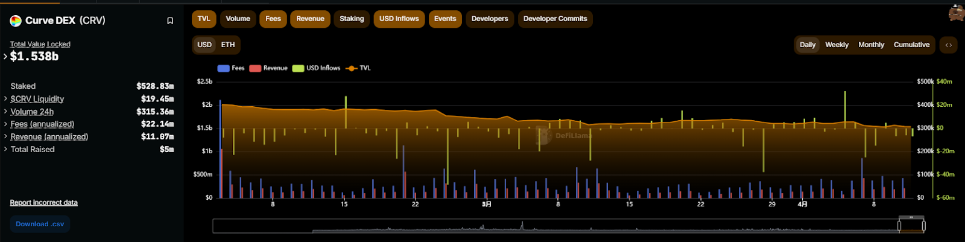Open the Report incorrect data link
Image resolution: width=965 pixels, height=242 pixels.
tap(43, 203)
